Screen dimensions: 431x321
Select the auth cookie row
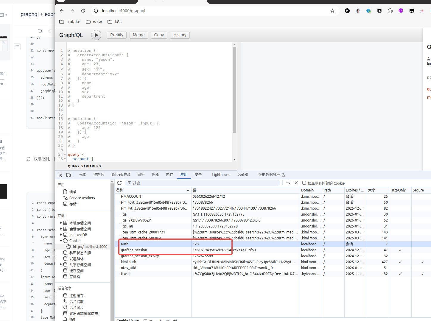pos(155,244)
